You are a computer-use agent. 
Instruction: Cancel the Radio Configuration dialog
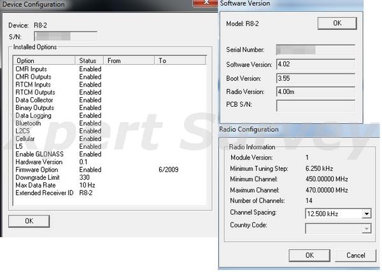point(355,255)
